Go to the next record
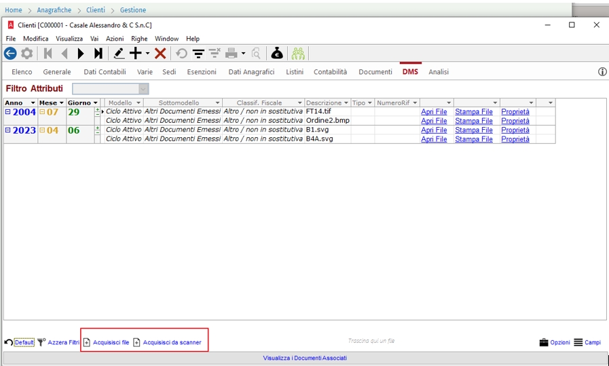The image size is (609, 366). [81, 53]
